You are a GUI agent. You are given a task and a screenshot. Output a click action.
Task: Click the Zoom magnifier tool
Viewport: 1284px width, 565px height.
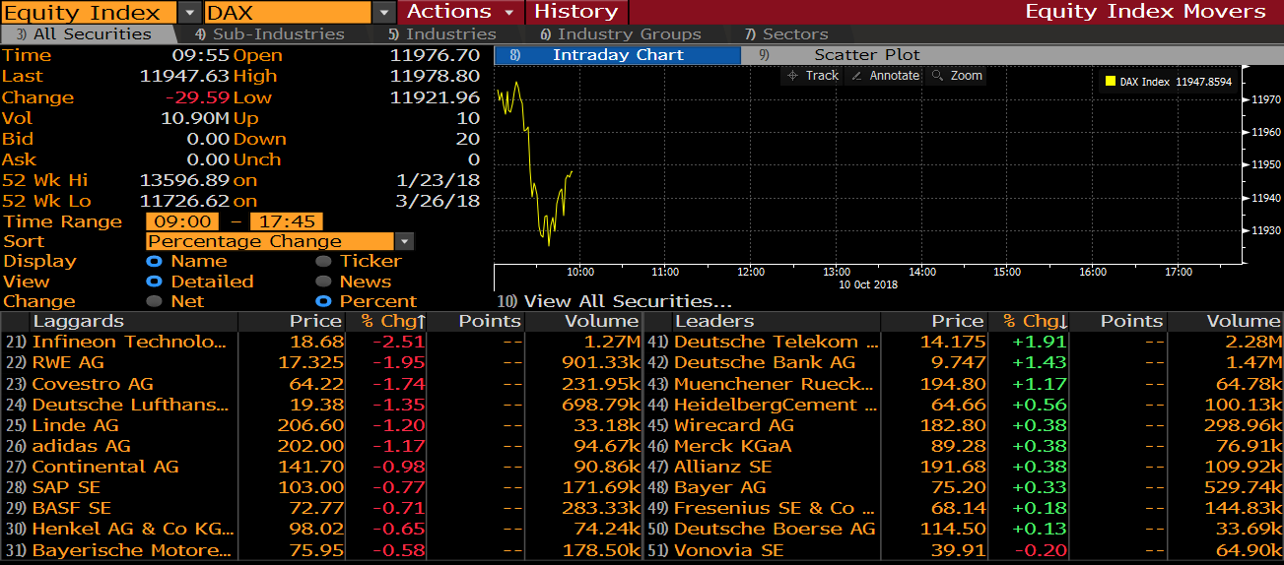click(x=957, y=76)
